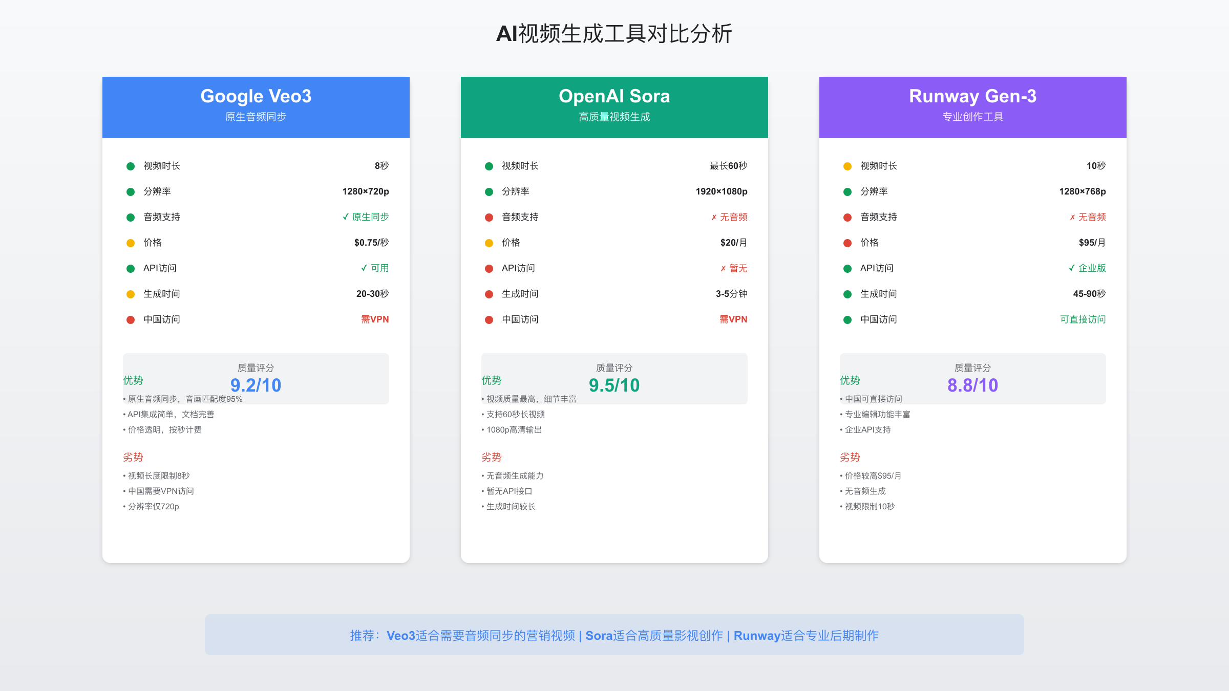This screenshot has width=1229, height=691.
Task: Click the yellow dot beside Veo3 价格
Action: coord(131,243)
